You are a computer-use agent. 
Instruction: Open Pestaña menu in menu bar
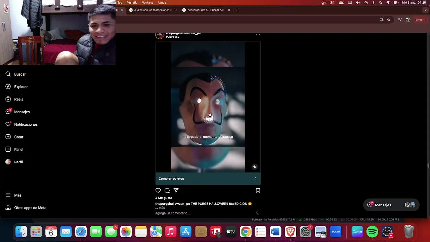(132, 3)
